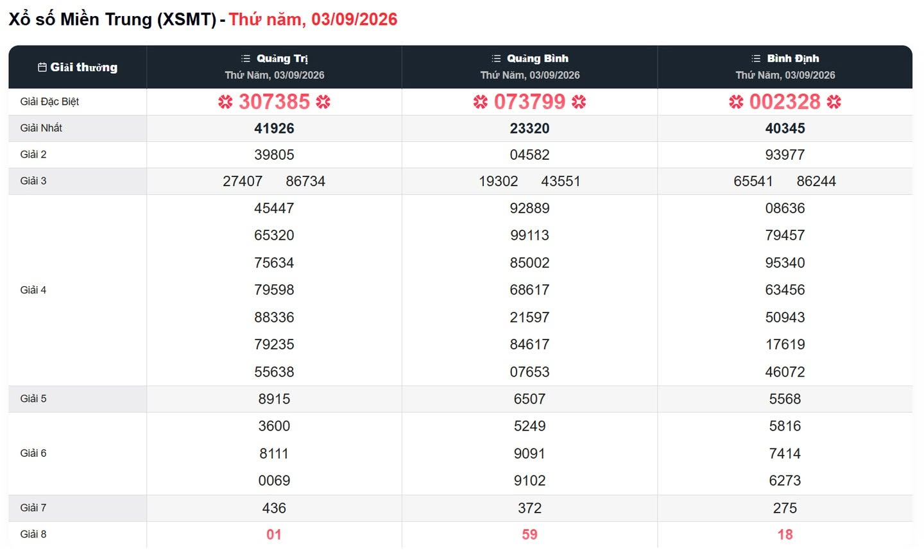
Task: Click the Giải 4 row label
Action: click(33, 290)
